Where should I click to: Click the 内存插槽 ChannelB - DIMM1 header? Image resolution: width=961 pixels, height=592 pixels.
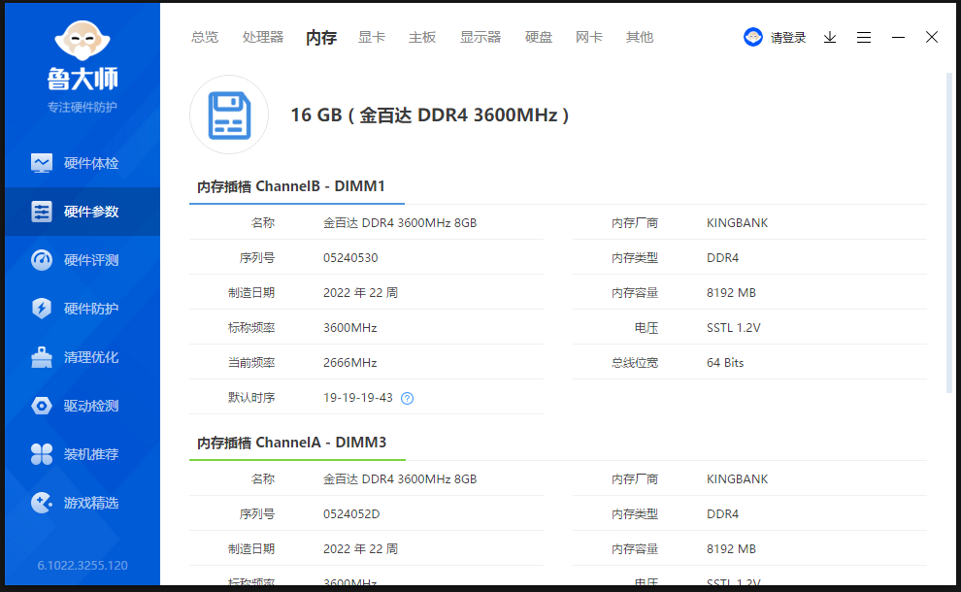click(x=291, y=186)
